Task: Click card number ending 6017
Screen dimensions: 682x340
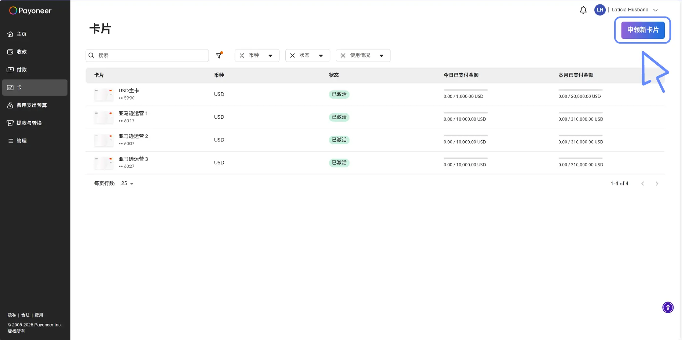Action: tap(126, 121)
